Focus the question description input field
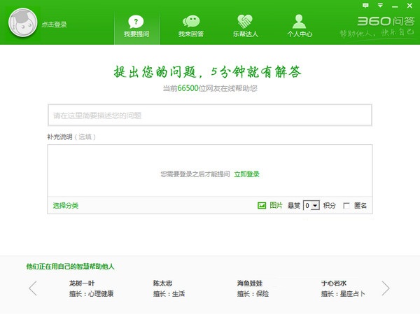 click(210, 115)
